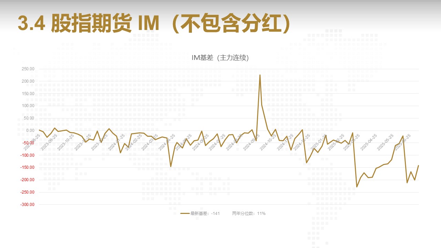Click the 2024-10-25 x-axis date label

click(x=269, y=142)
